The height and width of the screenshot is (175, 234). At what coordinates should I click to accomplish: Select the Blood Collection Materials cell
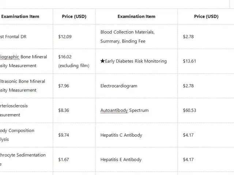pos(127,36)
